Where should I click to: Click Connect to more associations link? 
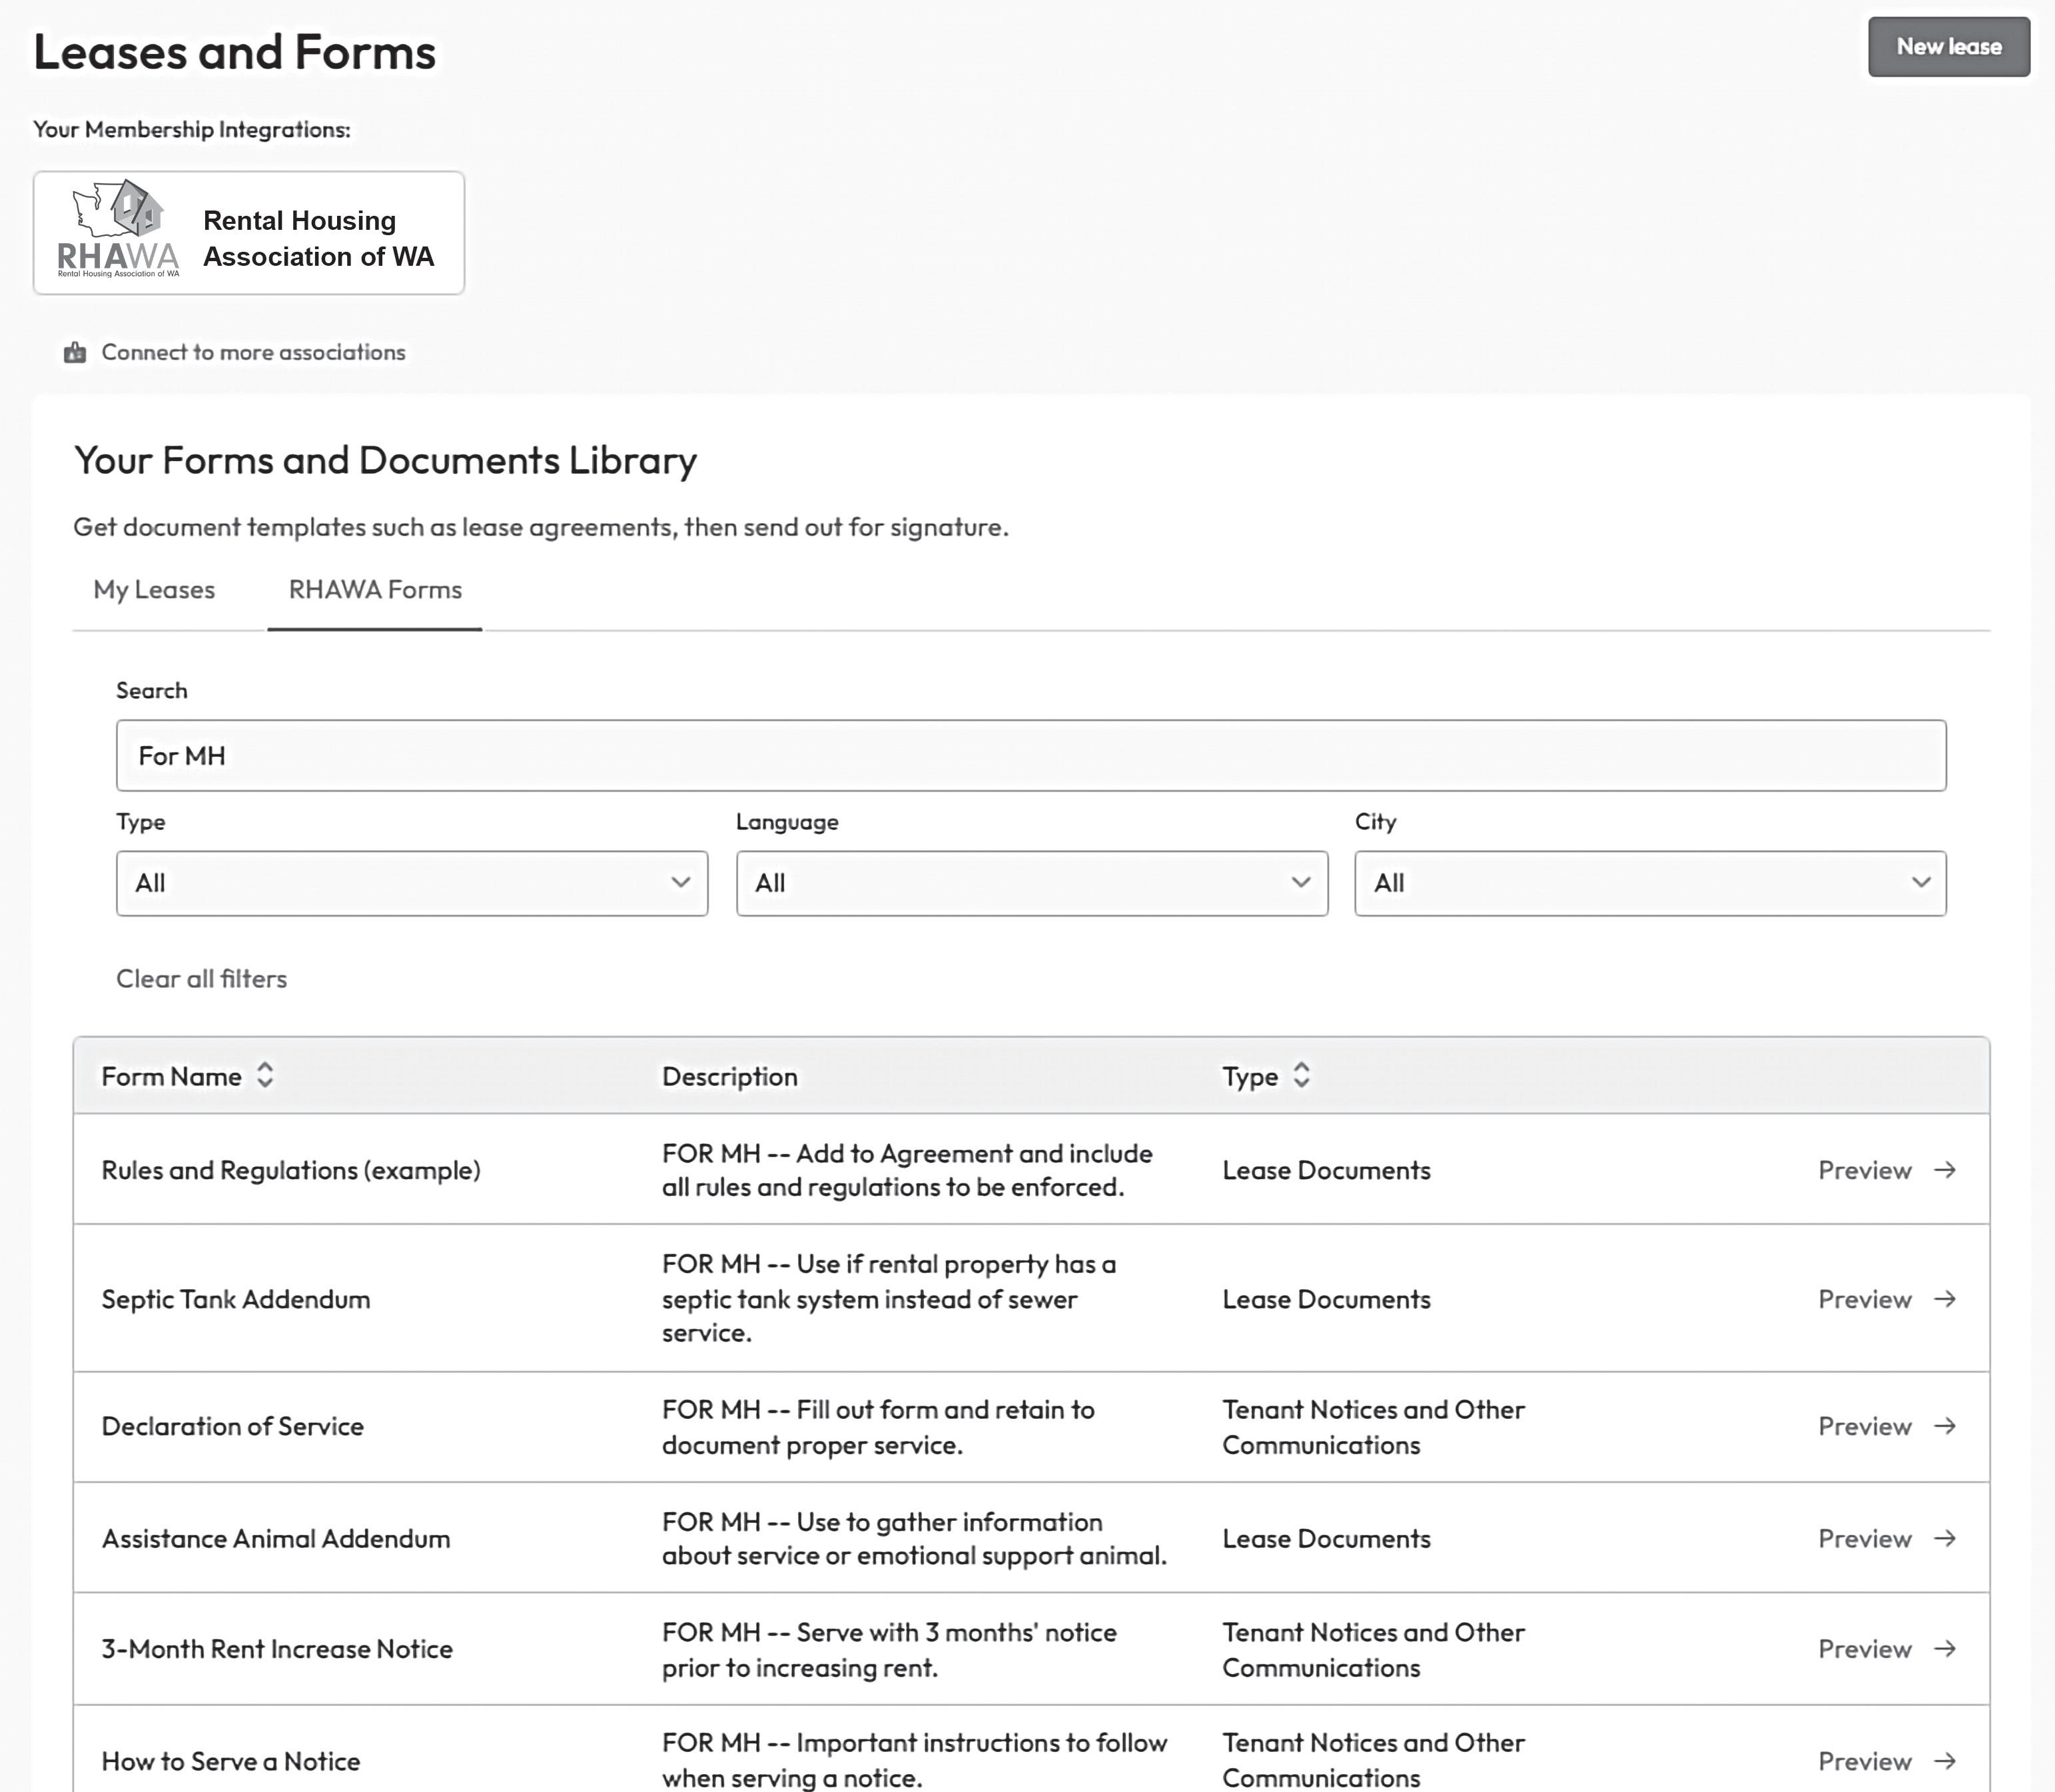pos(253,353)
